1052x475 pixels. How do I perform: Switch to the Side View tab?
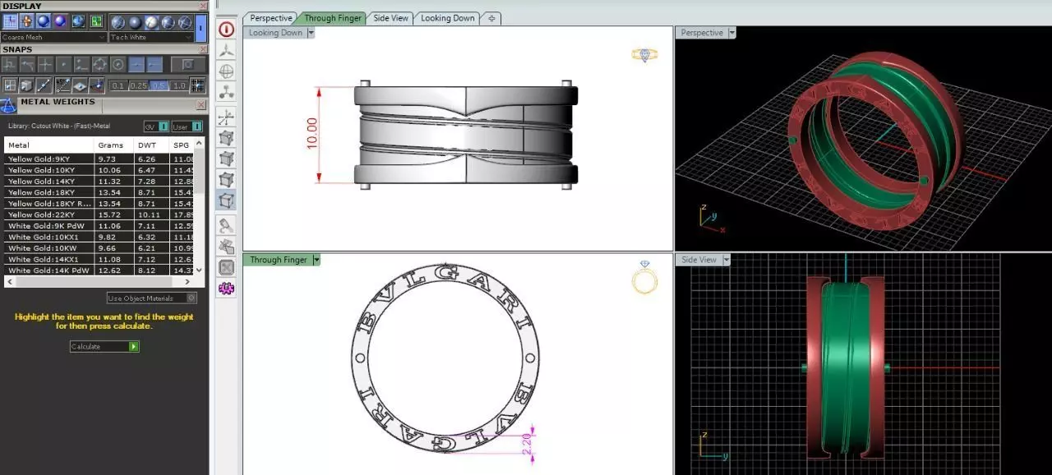click(390, 18)
